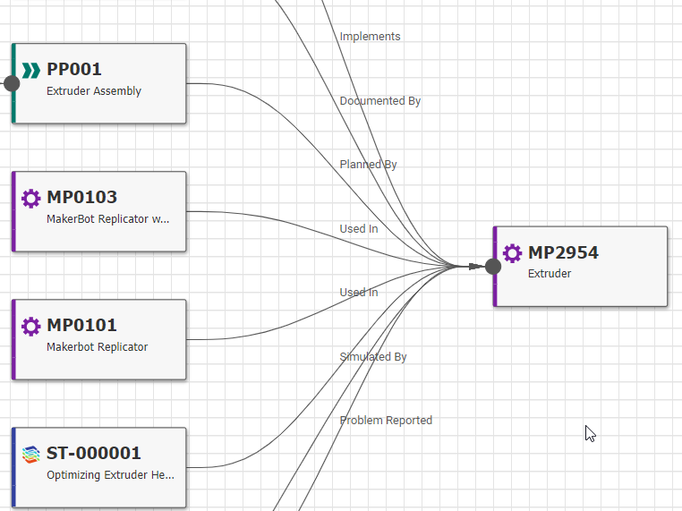
Task: Click the 'Used In' label for MP0101
Action: tap(358, 293)
